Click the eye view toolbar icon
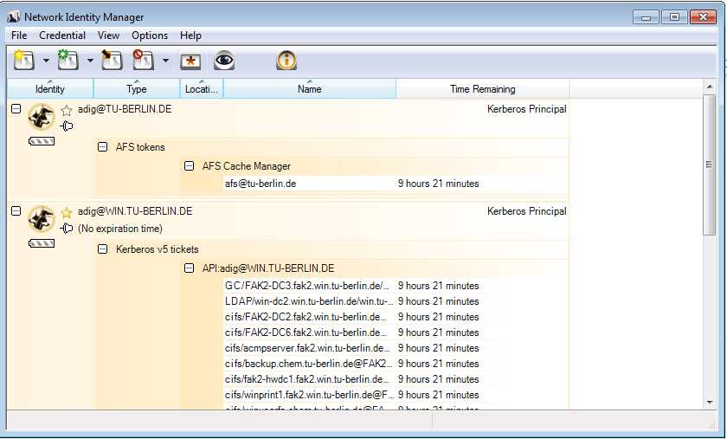 [x=225, y=61]
